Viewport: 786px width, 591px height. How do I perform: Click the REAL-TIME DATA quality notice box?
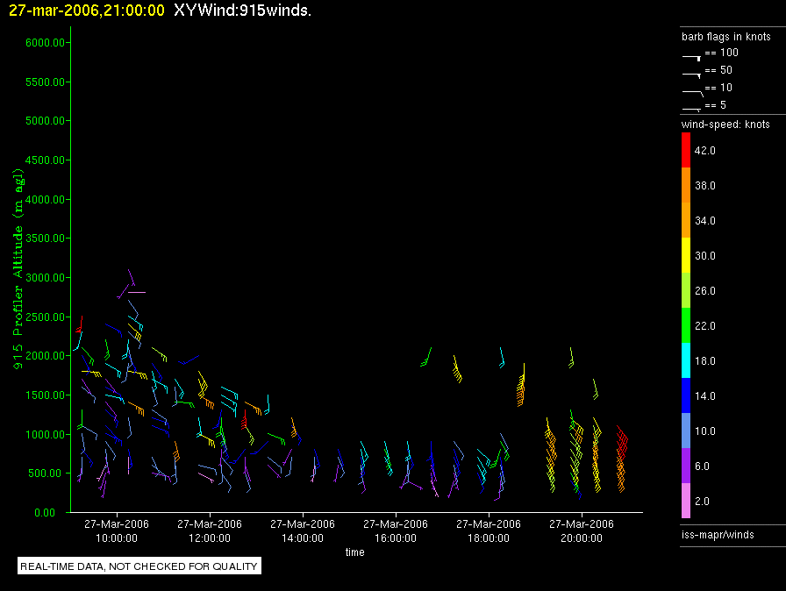(139, 566)
